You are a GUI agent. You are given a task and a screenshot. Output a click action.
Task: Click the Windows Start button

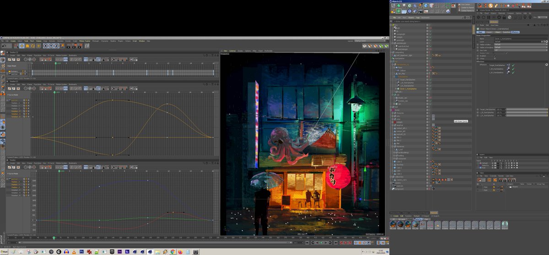click(4, 252)
